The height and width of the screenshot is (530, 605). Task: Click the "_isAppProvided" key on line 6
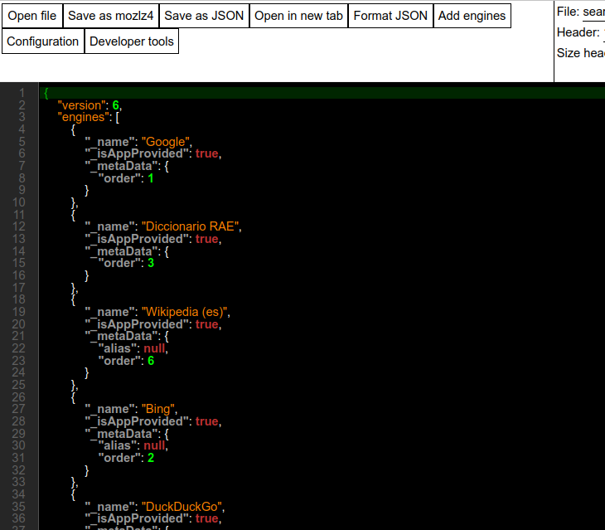(138, 153)
